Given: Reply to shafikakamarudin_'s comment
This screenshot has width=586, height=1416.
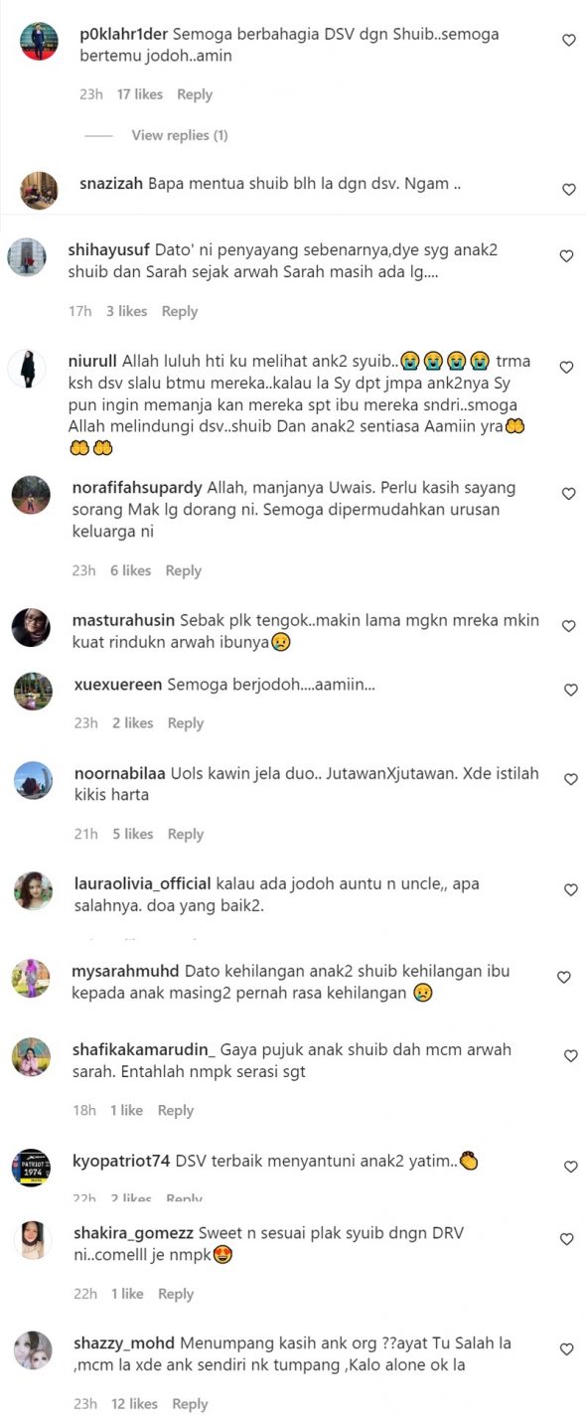Looking at the screenshot, I should [x=176, y=1110].
